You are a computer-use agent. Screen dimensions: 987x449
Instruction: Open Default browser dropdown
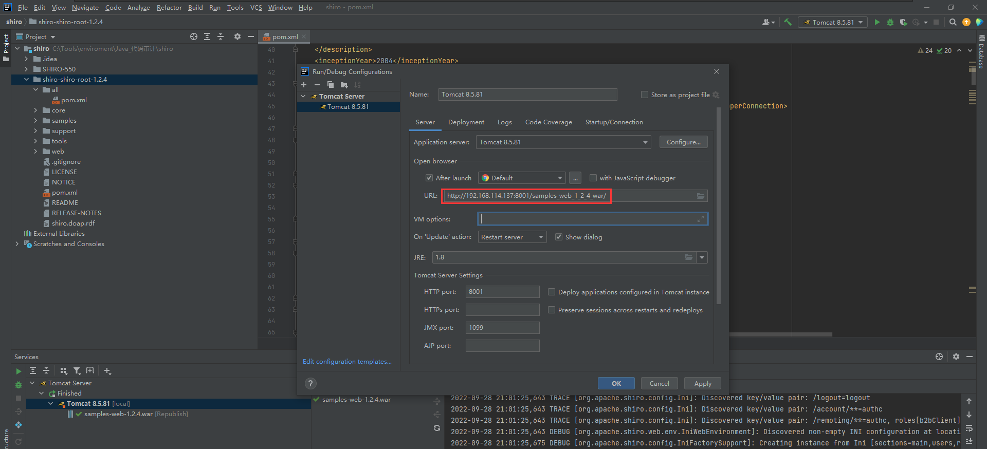coord(522,178)
